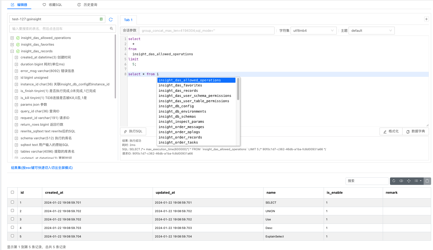Choose insight_das_allowed_operations autocomplete suggestion
Viewport: 433px width, 250px height.
(196, 80)
